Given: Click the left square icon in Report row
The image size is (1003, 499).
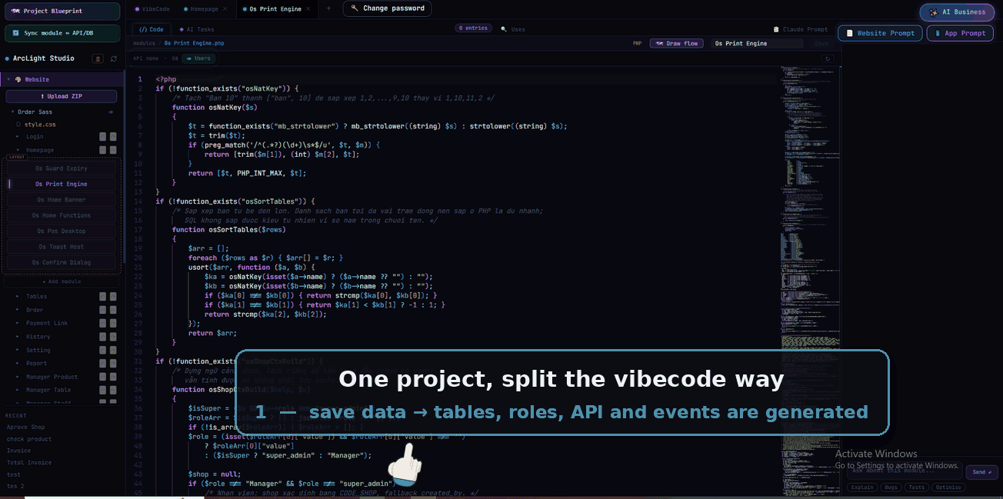Looking at the screenshot, I should (x=102, y=364).
